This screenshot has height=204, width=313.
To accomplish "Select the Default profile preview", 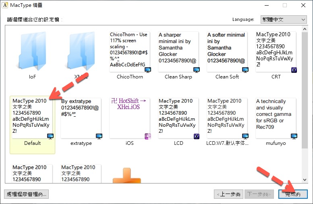I will 32,118.
